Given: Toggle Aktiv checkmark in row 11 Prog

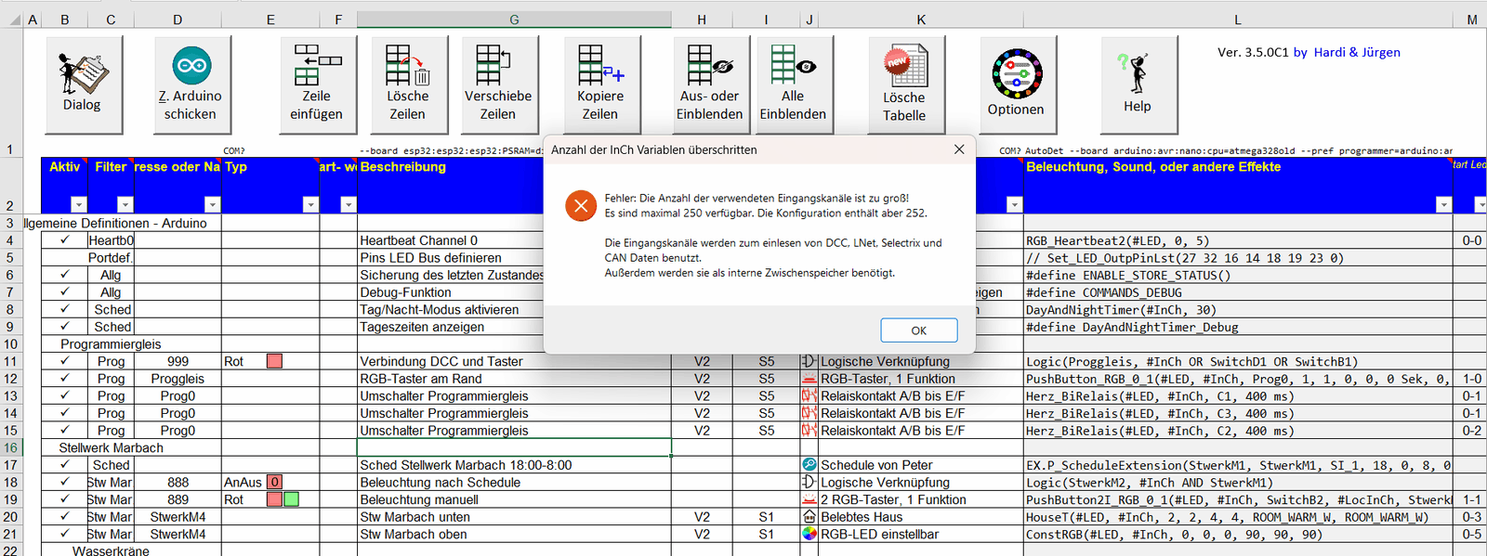Looking at the screenshot, I should (x=64, y=361).
